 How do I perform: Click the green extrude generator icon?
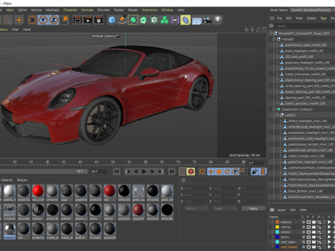click(144, 20)
